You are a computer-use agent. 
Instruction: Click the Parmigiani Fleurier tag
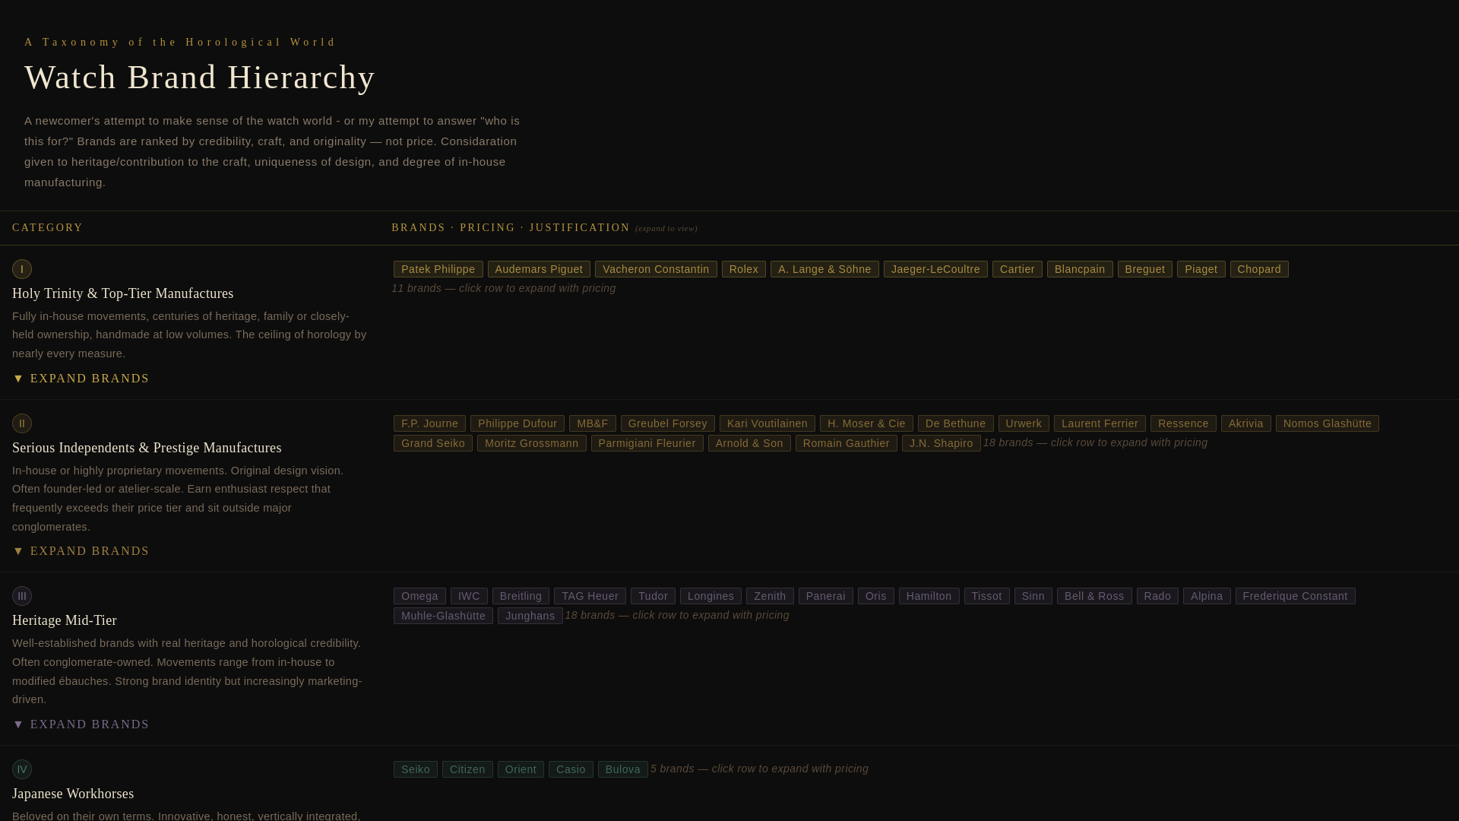pyautogui.click(x=647, y=443)
